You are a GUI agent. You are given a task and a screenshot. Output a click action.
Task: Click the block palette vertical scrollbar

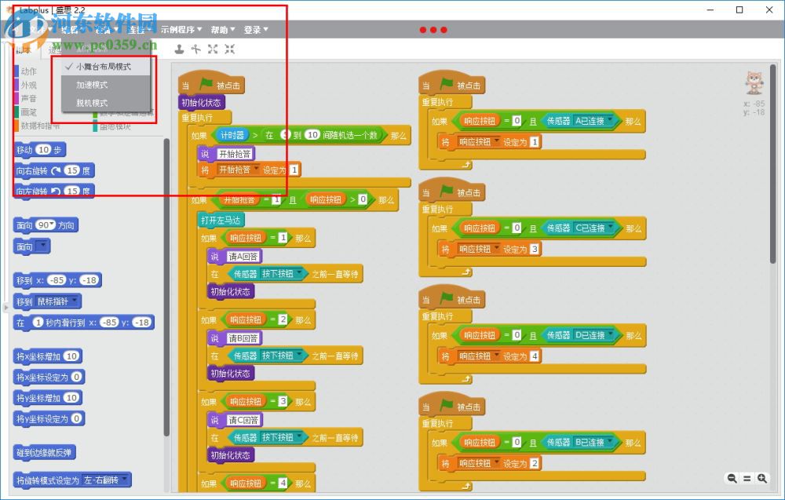coord(166,286)
